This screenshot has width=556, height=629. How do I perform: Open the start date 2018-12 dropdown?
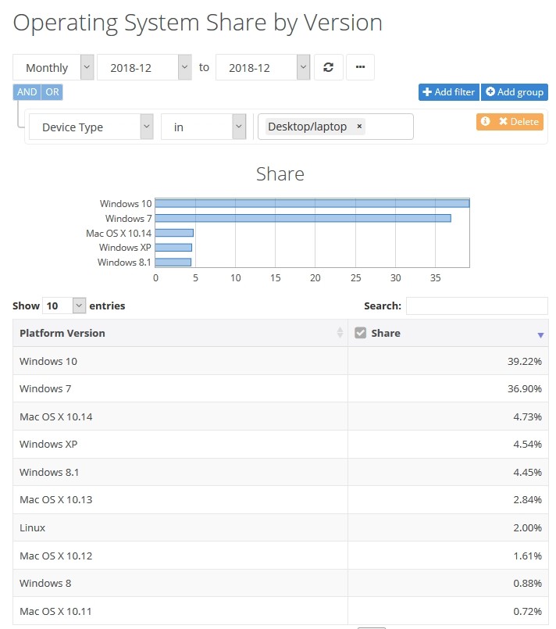coord(144,67)
